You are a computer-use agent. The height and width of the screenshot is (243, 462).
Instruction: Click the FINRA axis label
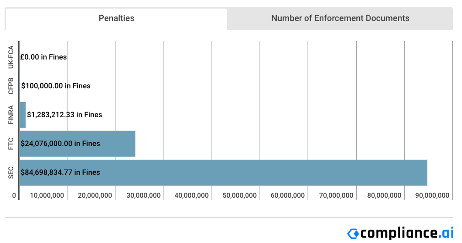tap(11, 115)
